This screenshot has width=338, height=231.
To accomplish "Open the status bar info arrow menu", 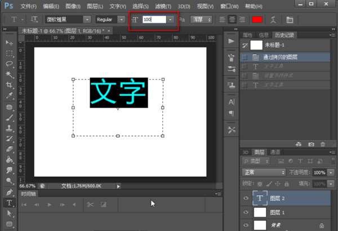I will click(118, 186).
